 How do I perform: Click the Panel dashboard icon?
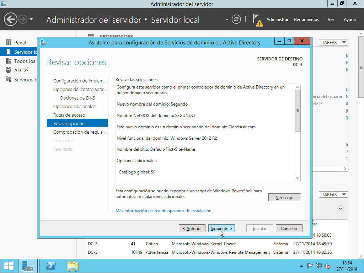coord(9,43)
